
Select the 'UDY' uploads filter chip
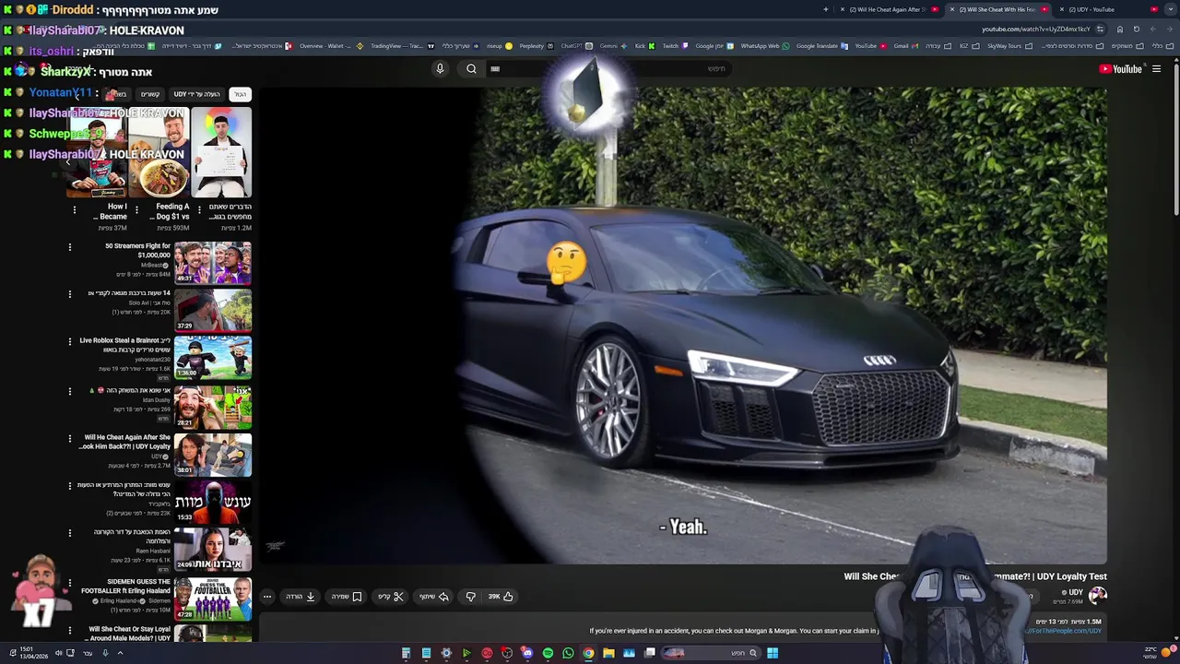(x=197, y=94)
